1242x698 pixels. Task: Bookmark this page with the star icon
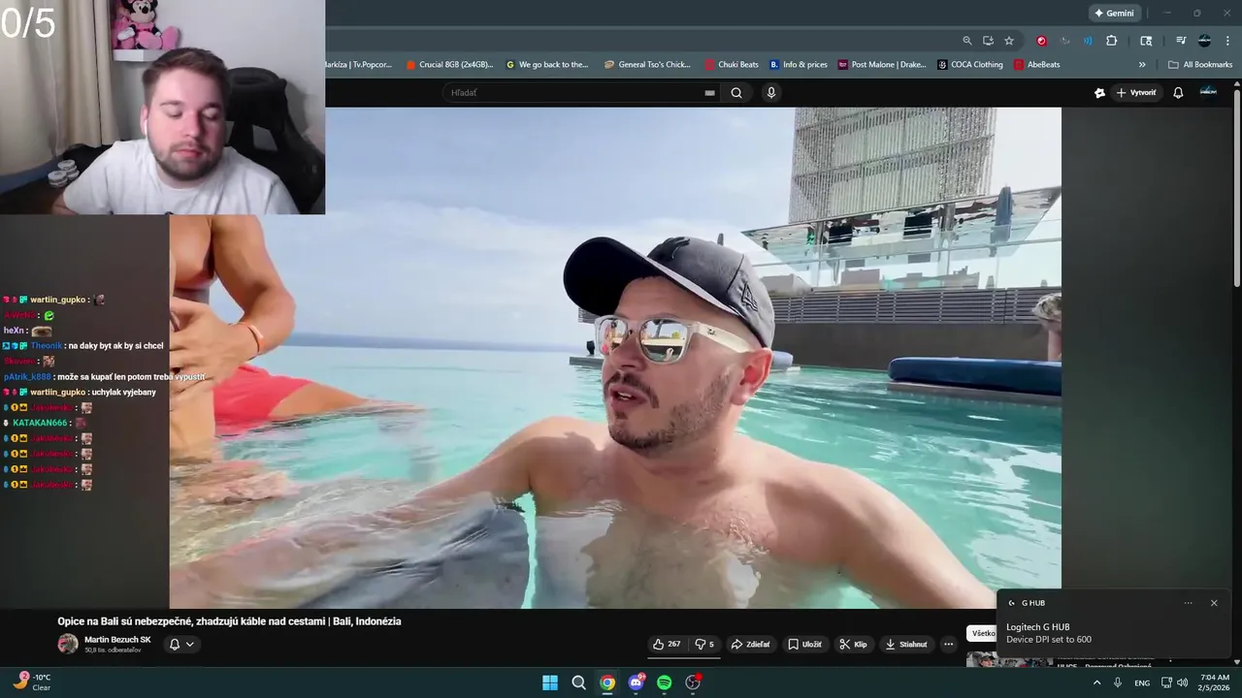tap(1009, 41)
